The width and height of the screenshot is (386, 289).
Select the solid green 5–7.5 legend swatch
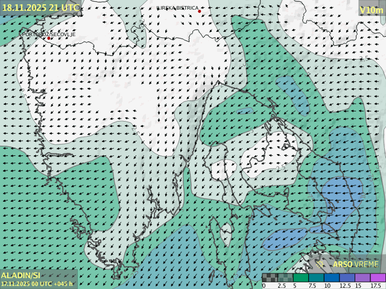click(301, 278)
